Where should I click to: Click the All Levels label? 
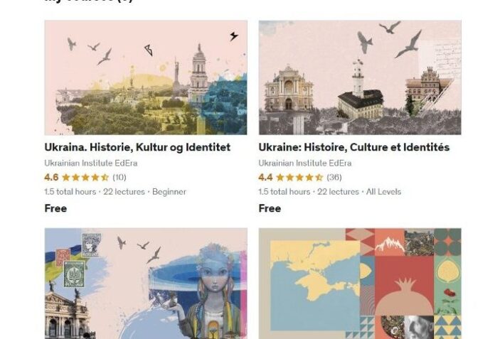tap(383, 192)
